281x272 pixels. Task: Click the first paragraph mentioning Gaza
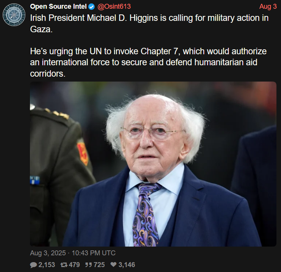pos(149,24)
